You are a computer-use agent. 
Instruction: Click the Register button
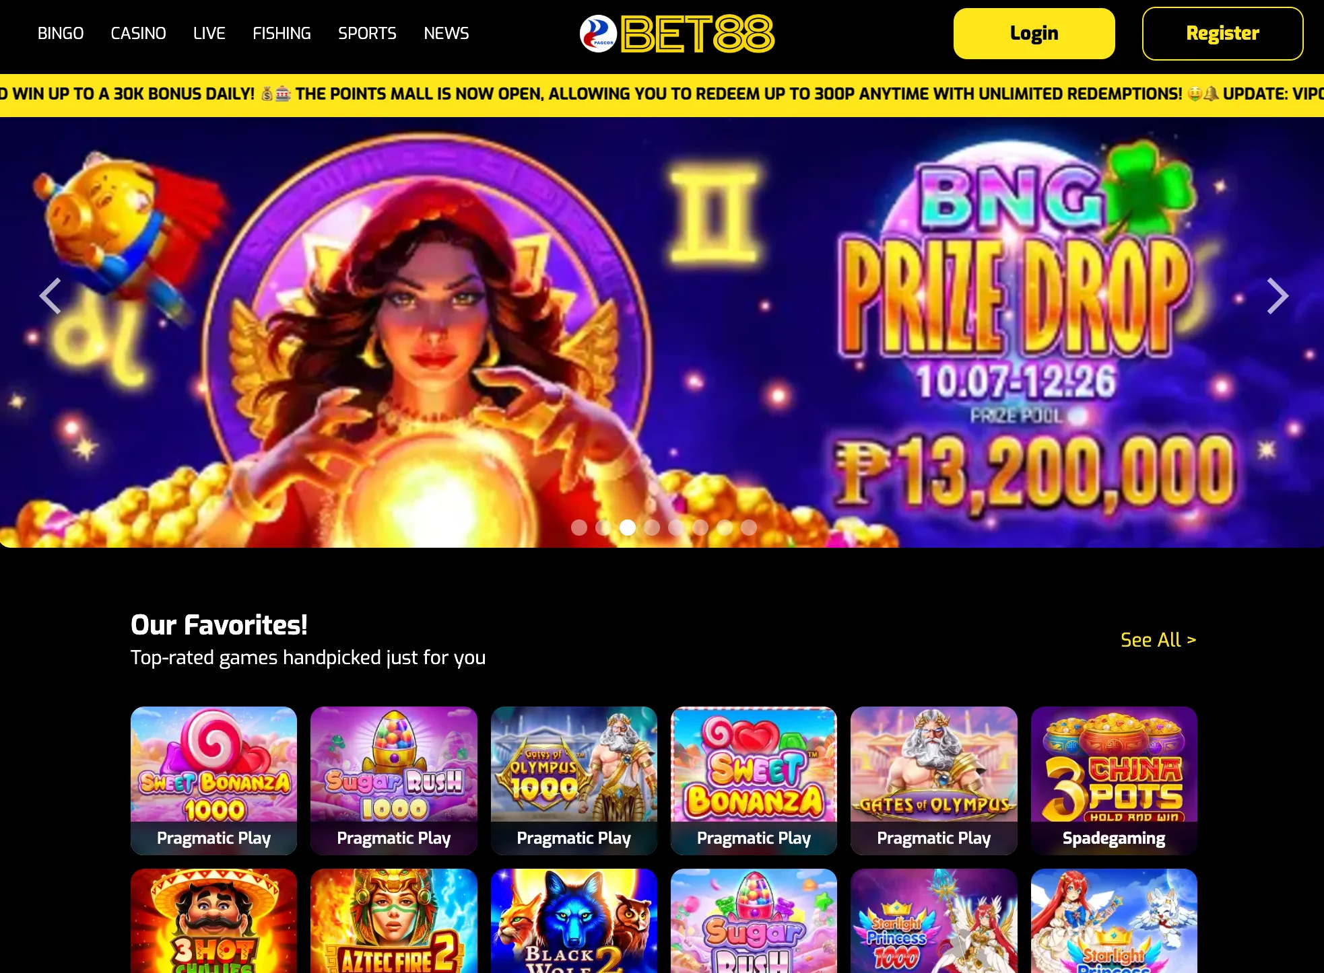1222,34
